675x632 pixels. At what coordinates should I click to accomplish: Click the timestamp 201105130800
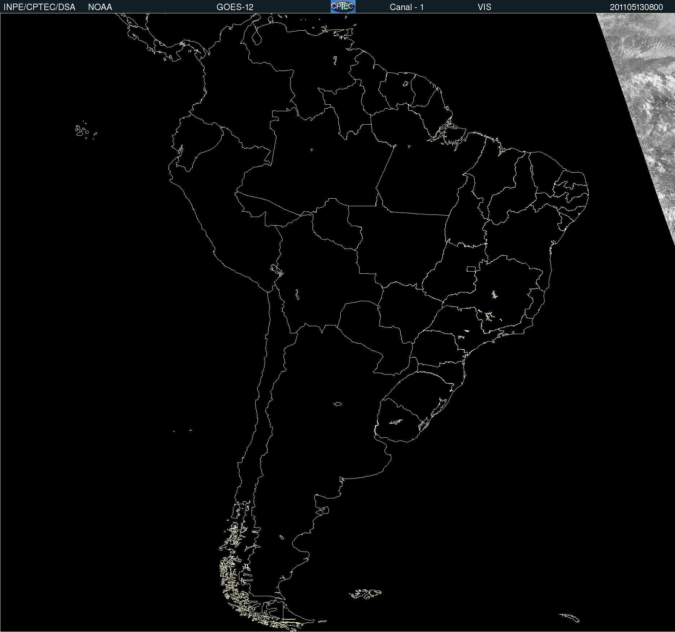[636, 7]
